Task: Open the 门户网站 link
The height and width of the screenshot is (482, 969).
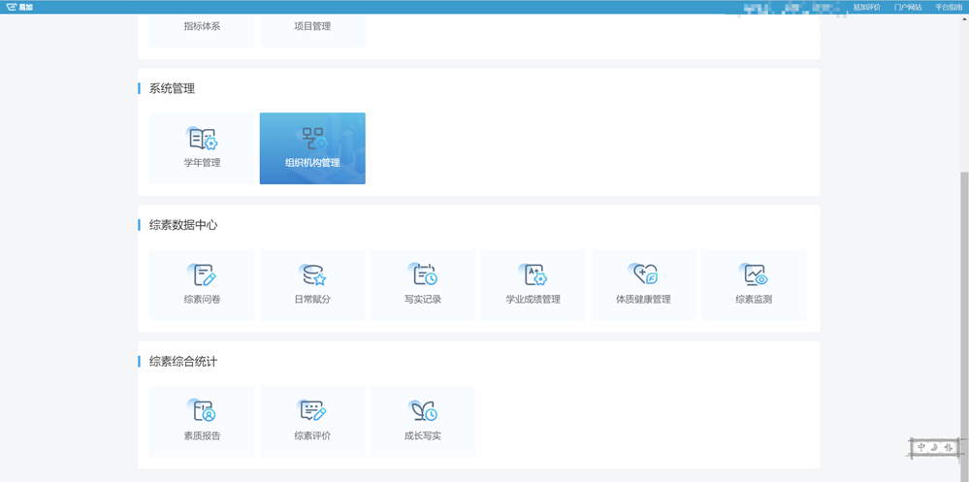Action: tap(908, 8)
